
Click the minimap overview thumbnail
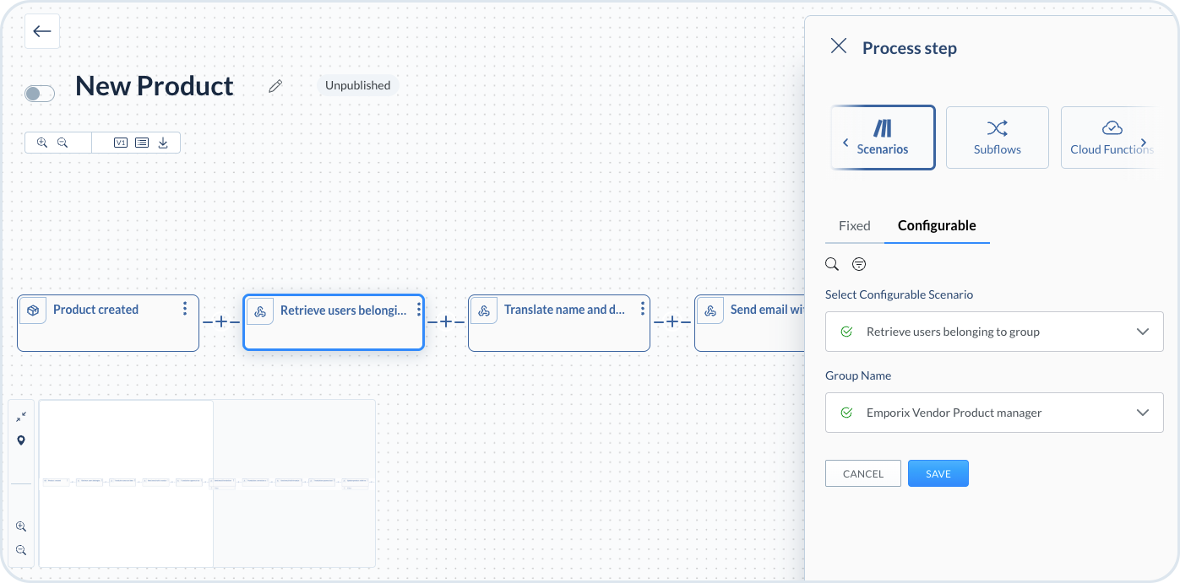point(207,483)
